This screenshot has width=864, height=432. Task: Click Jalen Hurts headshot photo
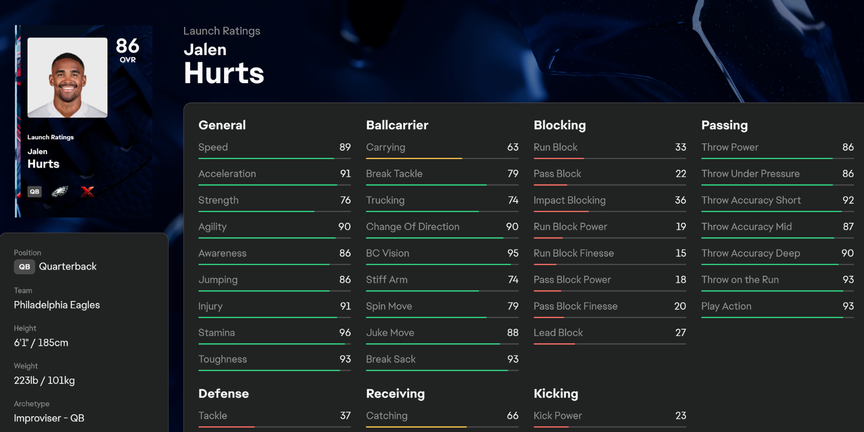67,77
